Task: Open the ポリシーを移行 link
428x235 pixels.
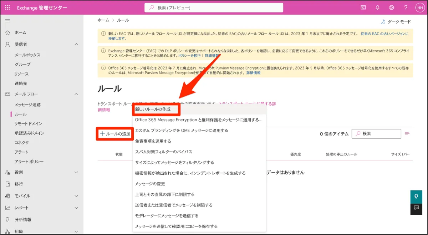Action: (190, 56)
